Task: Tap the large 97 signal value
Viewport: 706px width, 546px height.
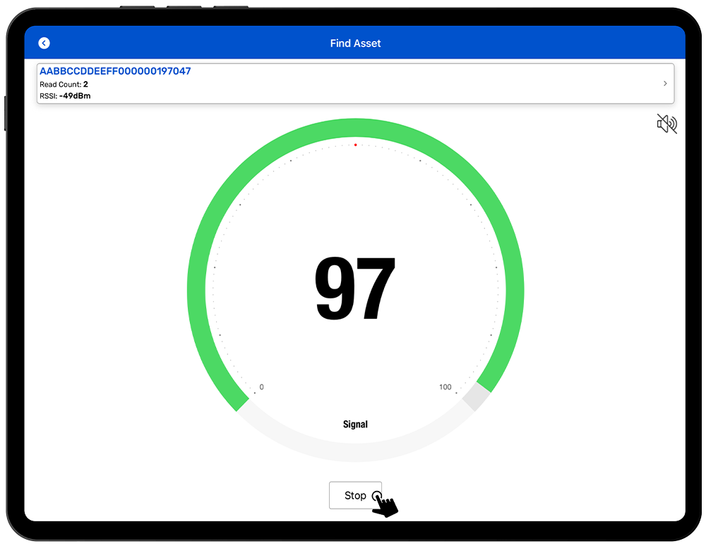Action: (355, 289)
